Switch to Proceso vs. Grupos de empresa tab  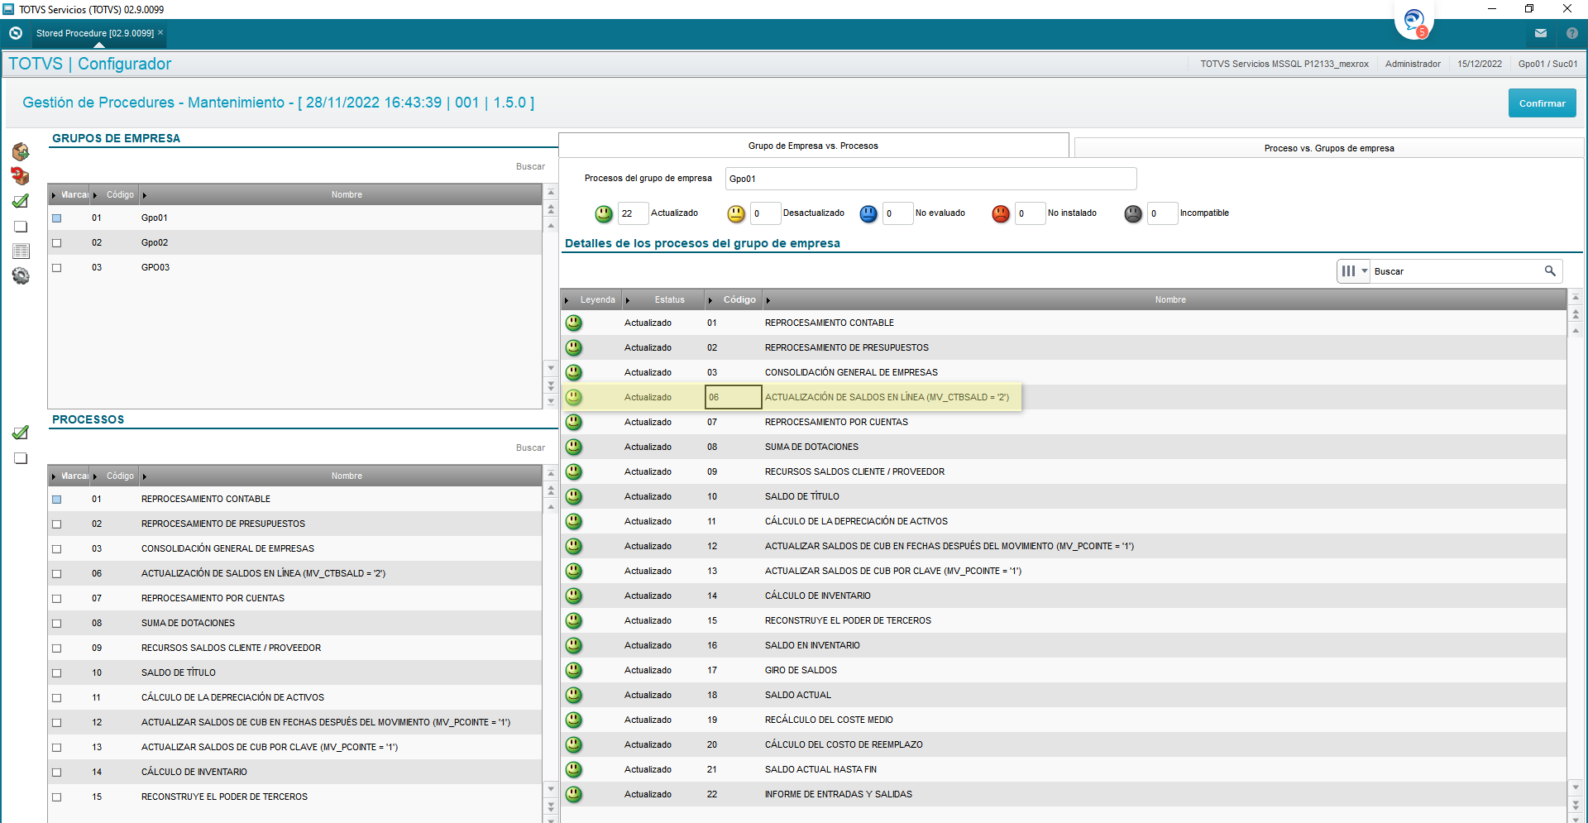(x=1329, y=148)
